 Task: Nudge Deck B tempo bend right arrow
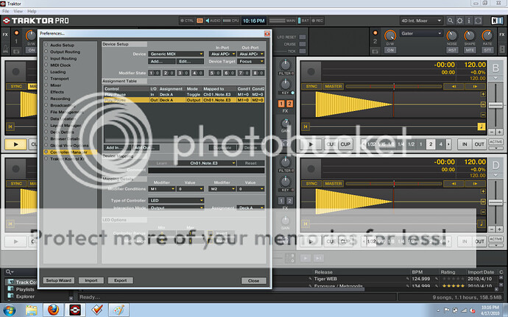point(475,87)
